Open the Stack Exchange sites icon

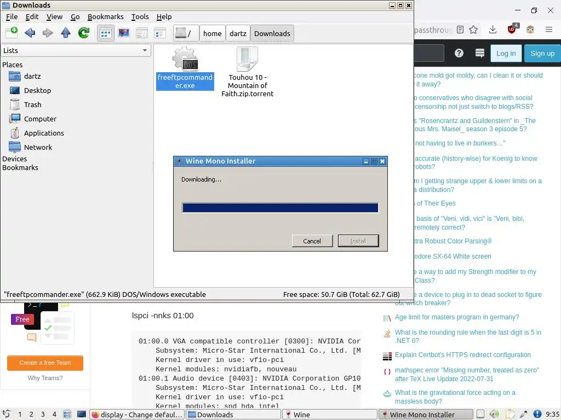(480, 53)
